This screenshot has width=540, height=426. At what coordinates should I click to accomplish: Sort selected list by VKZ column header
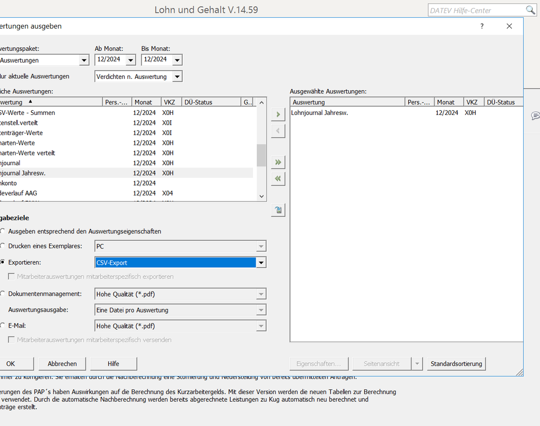(x=474, y=102)
